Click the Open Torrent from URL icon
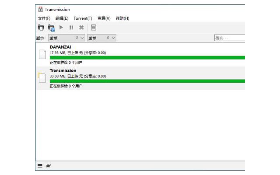The height and width of the screenshot is (175, 280). [x=52, y=28]
